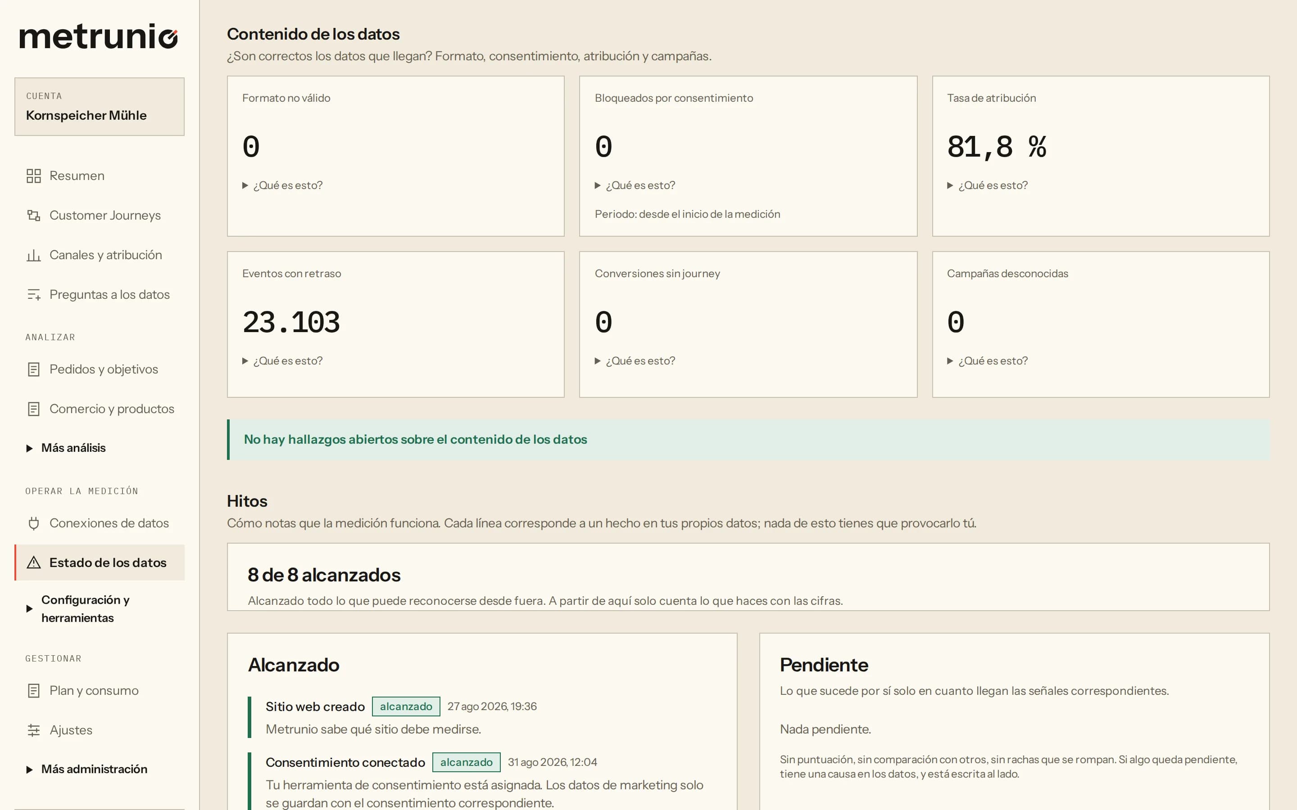Click the 'alcanzado' badge on Consentimiento conectado
1297x810 pixels.
pyautogui.click(x=466, y=762)
